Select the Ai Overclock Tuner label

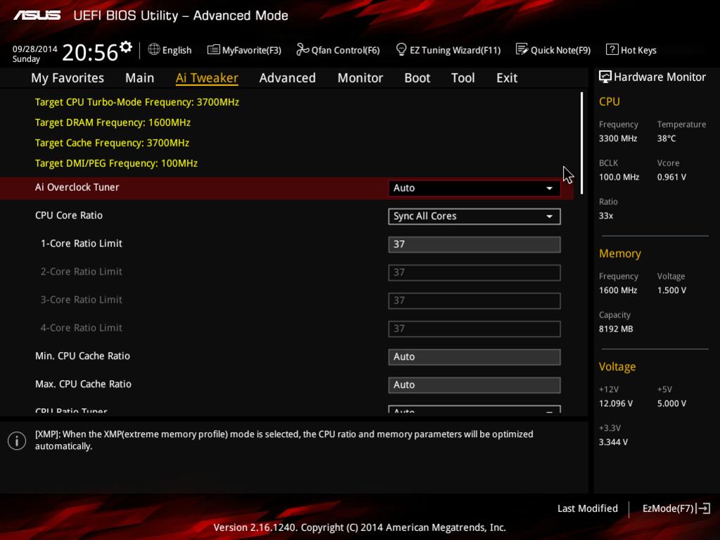(77, 187)
